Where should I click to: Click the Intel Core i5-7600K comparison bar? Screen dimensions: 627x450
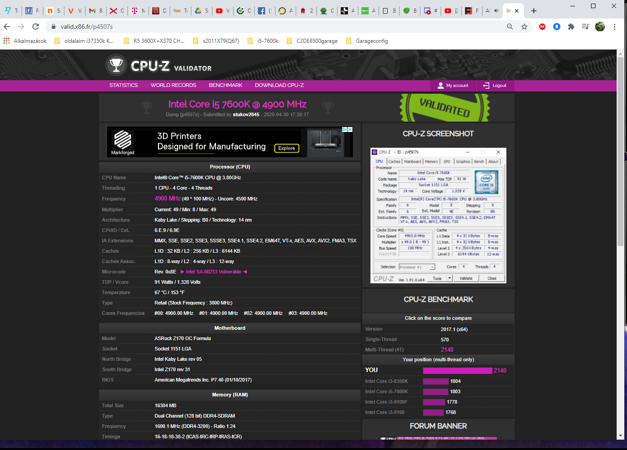[436, 392]
